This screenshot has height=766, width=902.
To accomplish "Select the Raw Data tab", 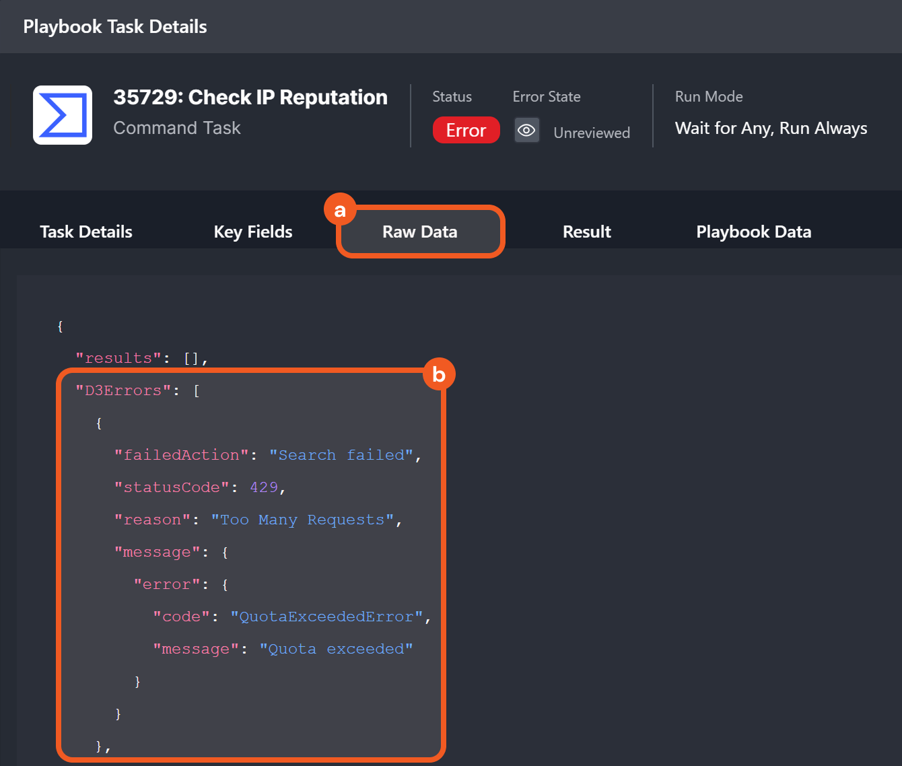I will pos(420,232).
